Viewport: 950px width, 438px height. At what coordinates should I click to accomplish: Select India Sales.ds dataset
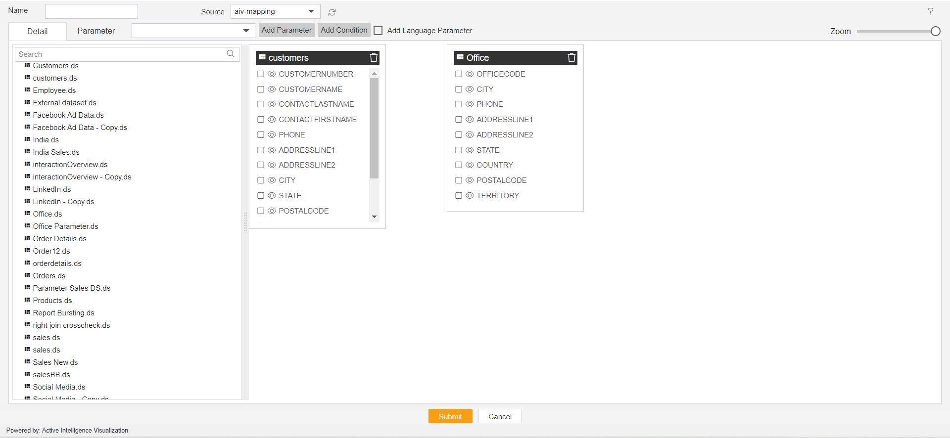coord(56,152)
